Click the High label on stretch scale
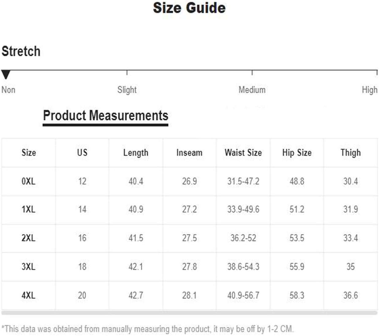The image size is (379, 336). point(370,90)
